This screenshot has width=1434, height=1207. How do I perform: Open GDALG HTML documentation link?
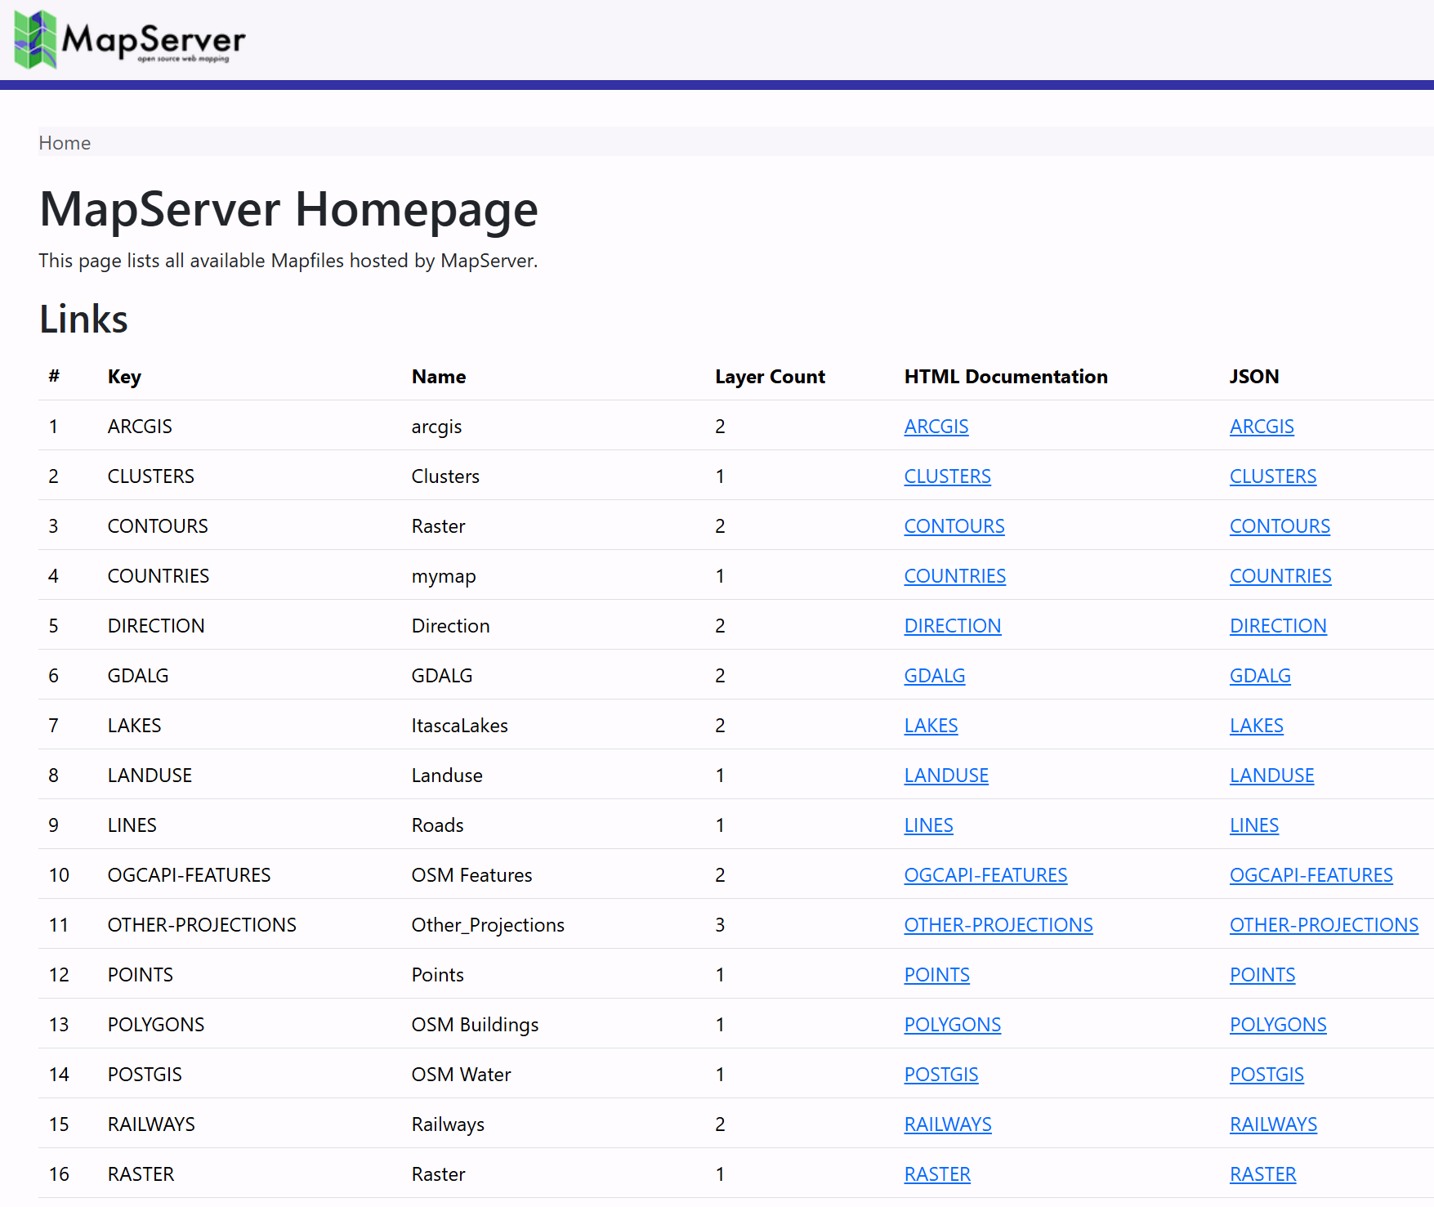[x=935, y=676]
